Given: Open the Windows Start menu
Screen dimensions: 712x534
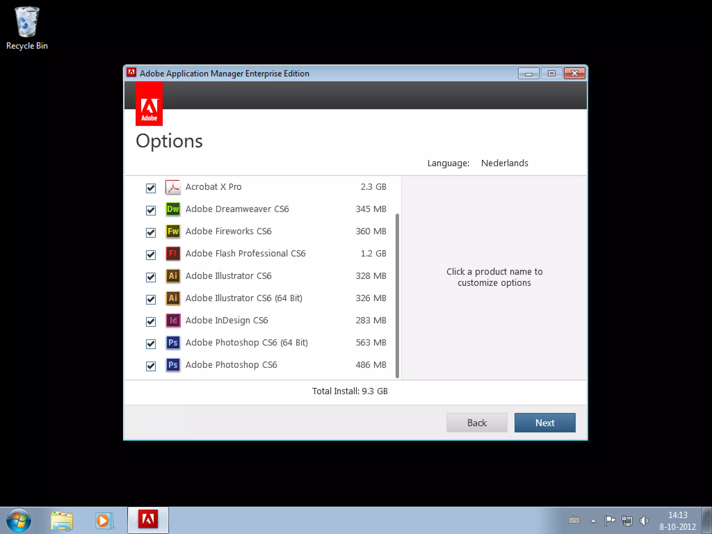Looking at the screenshot, I should click(x=19, y=520).
